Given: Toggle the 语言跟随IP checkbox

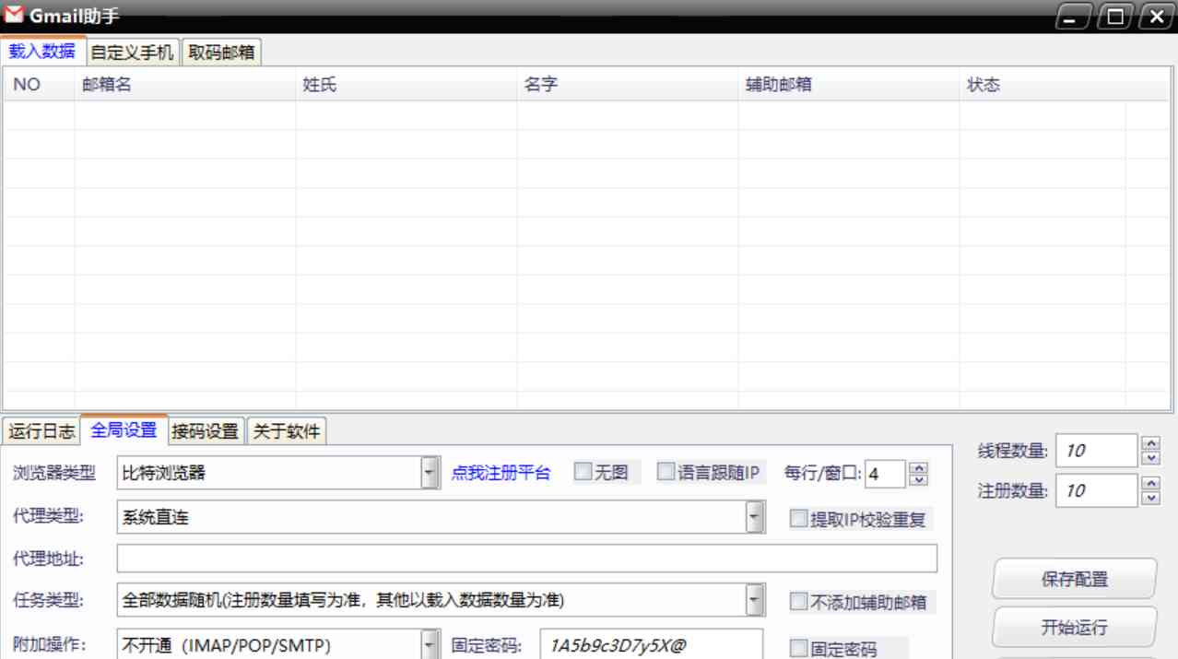Looking at the screenshot, I should (666, 472).
